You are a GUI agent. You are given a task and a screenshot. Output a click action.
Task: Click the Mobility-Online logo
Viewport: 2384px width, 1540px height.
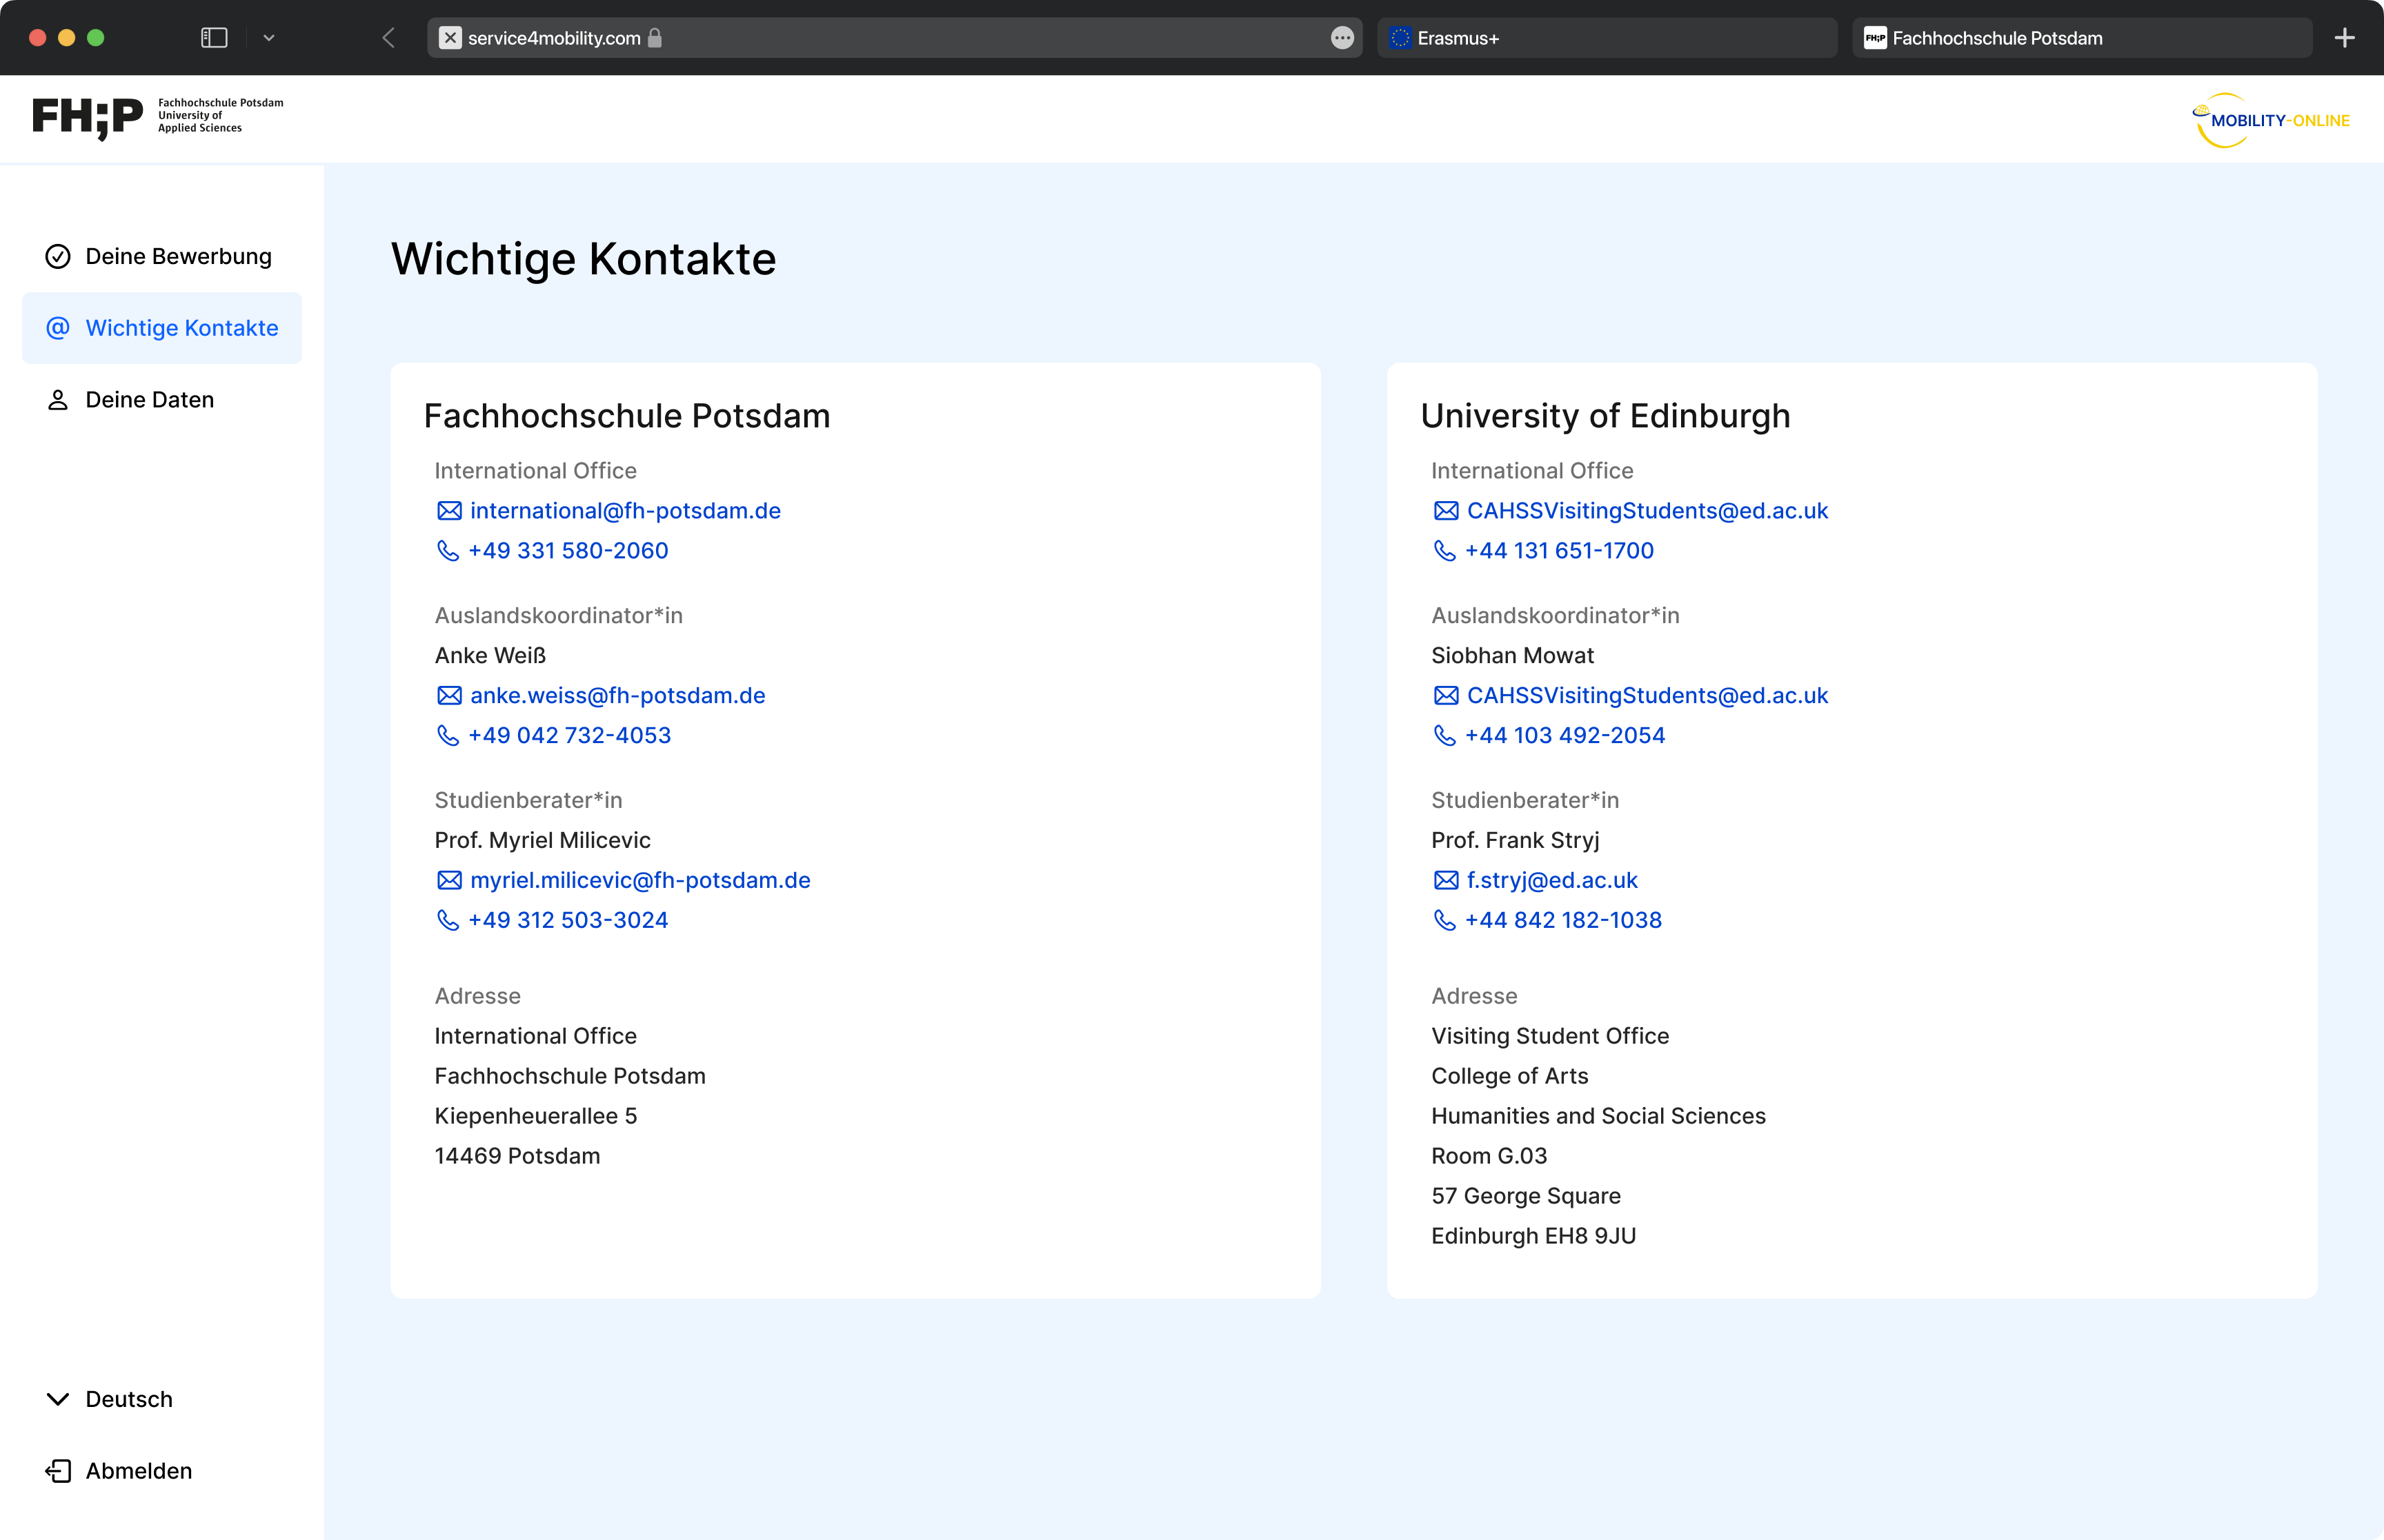pyautogui.click(x=2270, y=120)
